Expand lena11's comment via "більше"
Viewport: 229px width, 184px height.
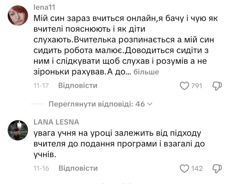pyautogui.click(x=146, y=72)
